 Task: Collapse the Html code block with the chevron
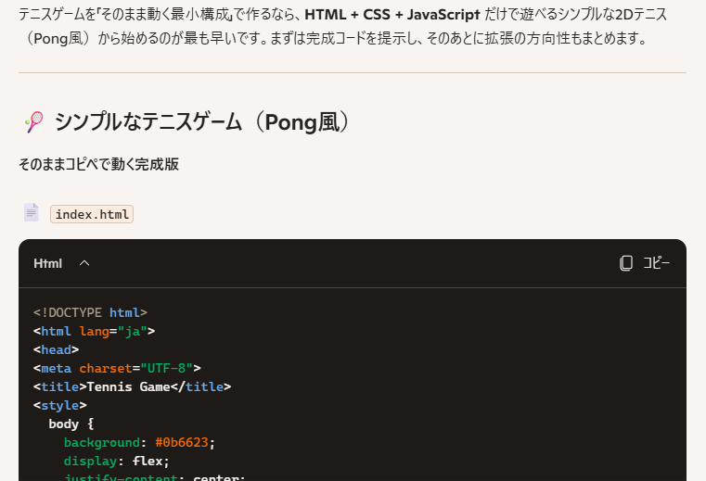pos(84,263)
